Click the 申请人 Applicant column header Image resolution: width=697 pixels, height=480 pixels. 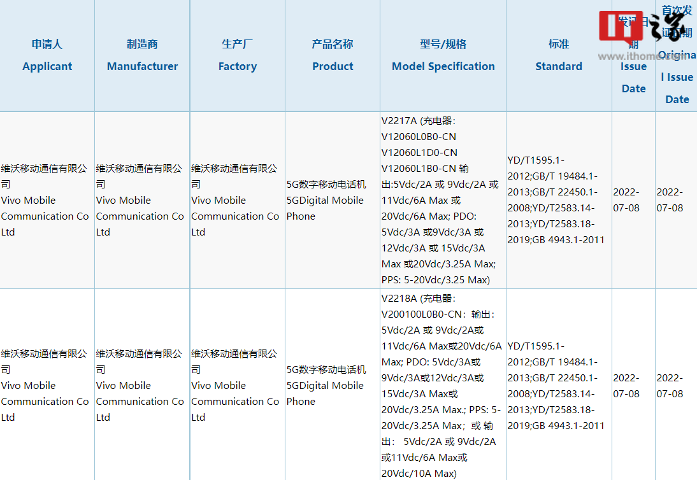pyautogui.click(x=47, y=55)
